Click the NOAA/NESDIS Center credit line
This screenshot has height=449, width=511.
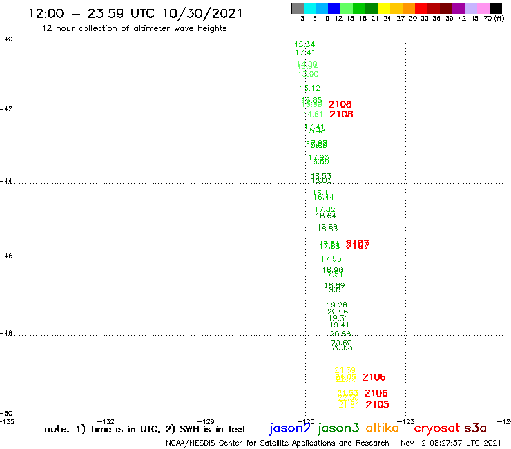coord(278,443)
